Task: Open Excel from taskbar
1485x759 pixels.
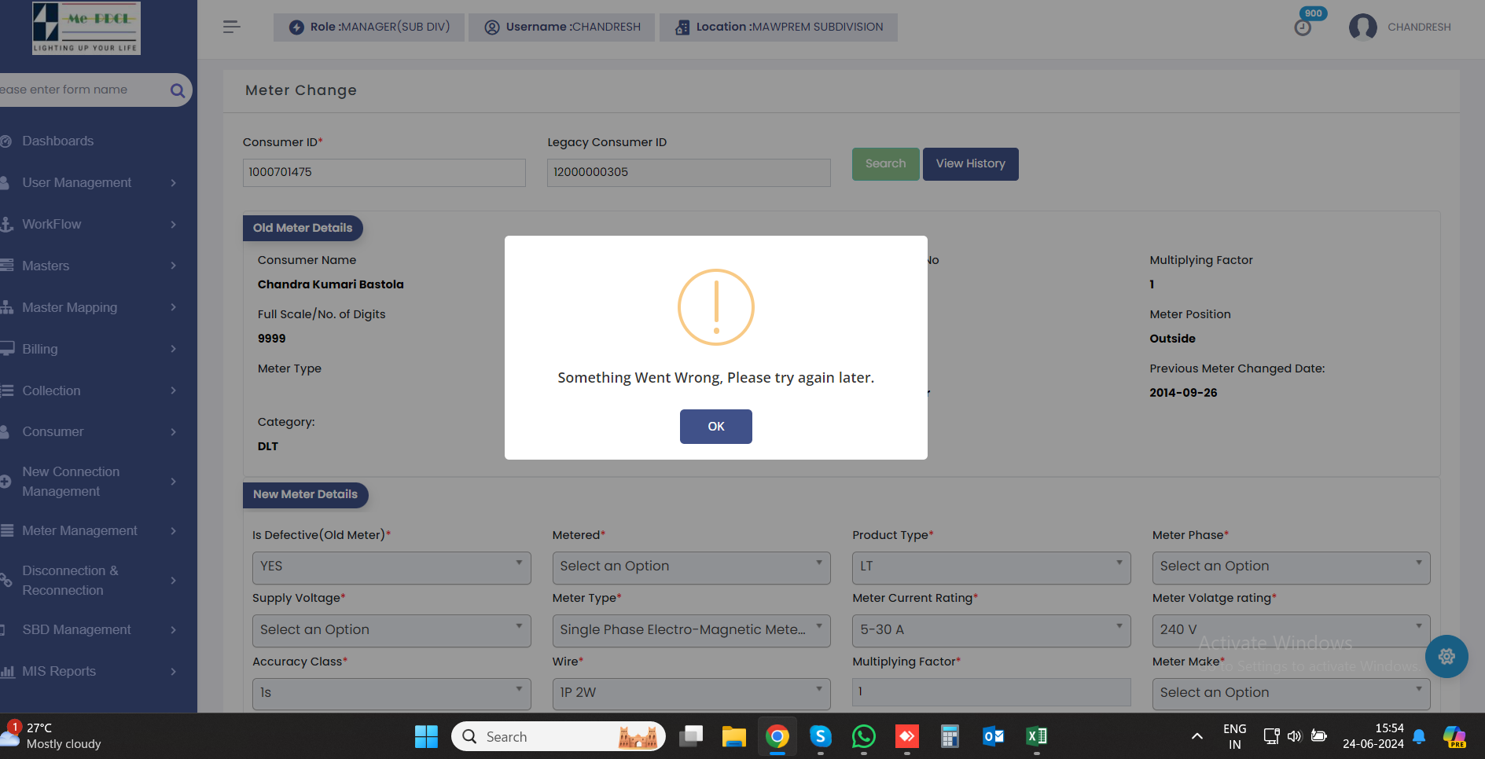Action: (x=1036, y=736)
